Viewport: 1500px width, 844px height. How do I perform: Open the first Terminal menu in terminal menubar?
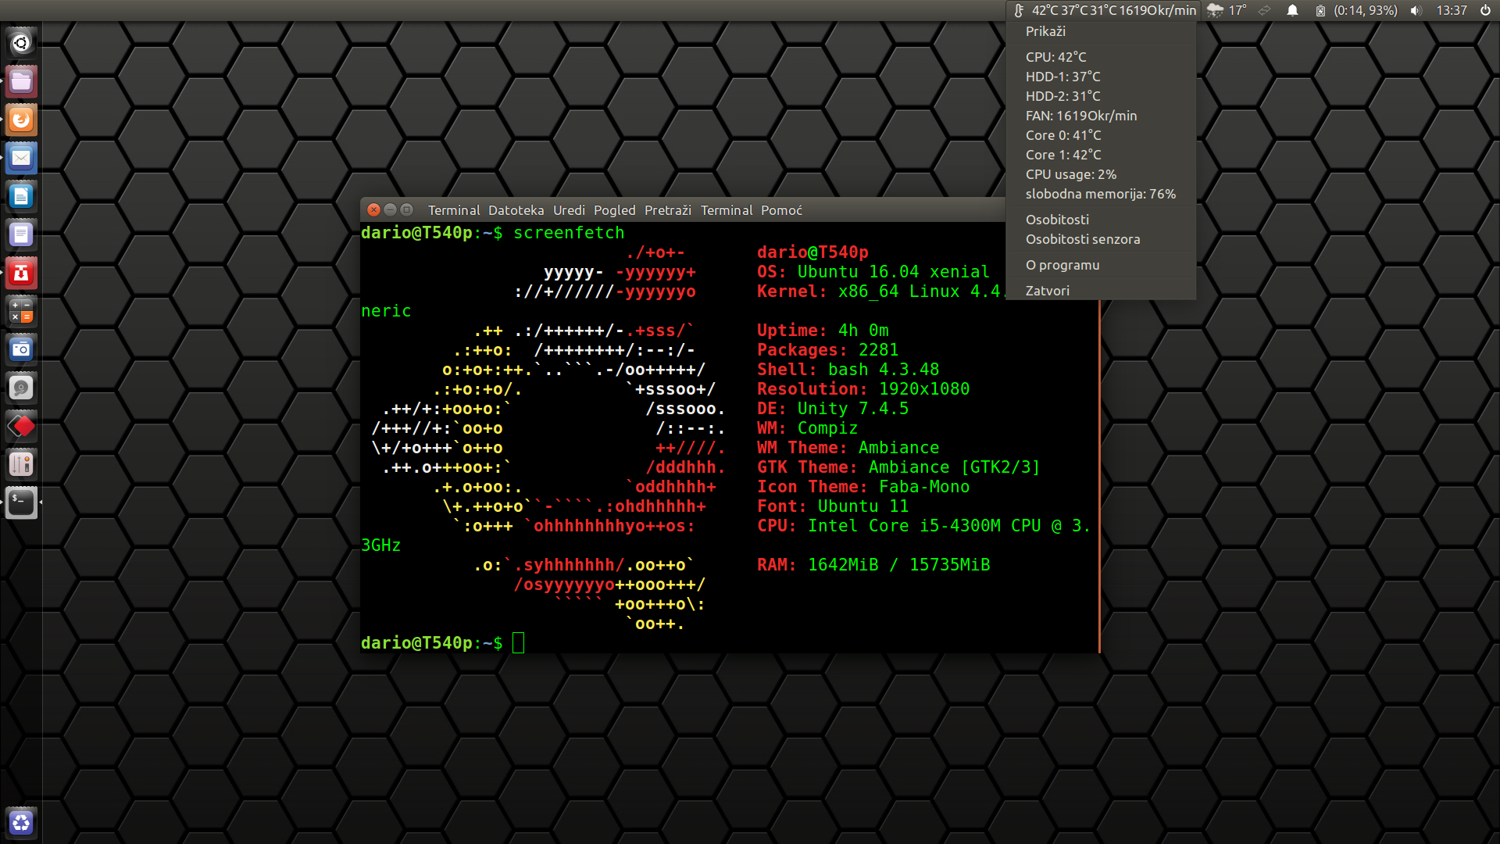point(453,210)
